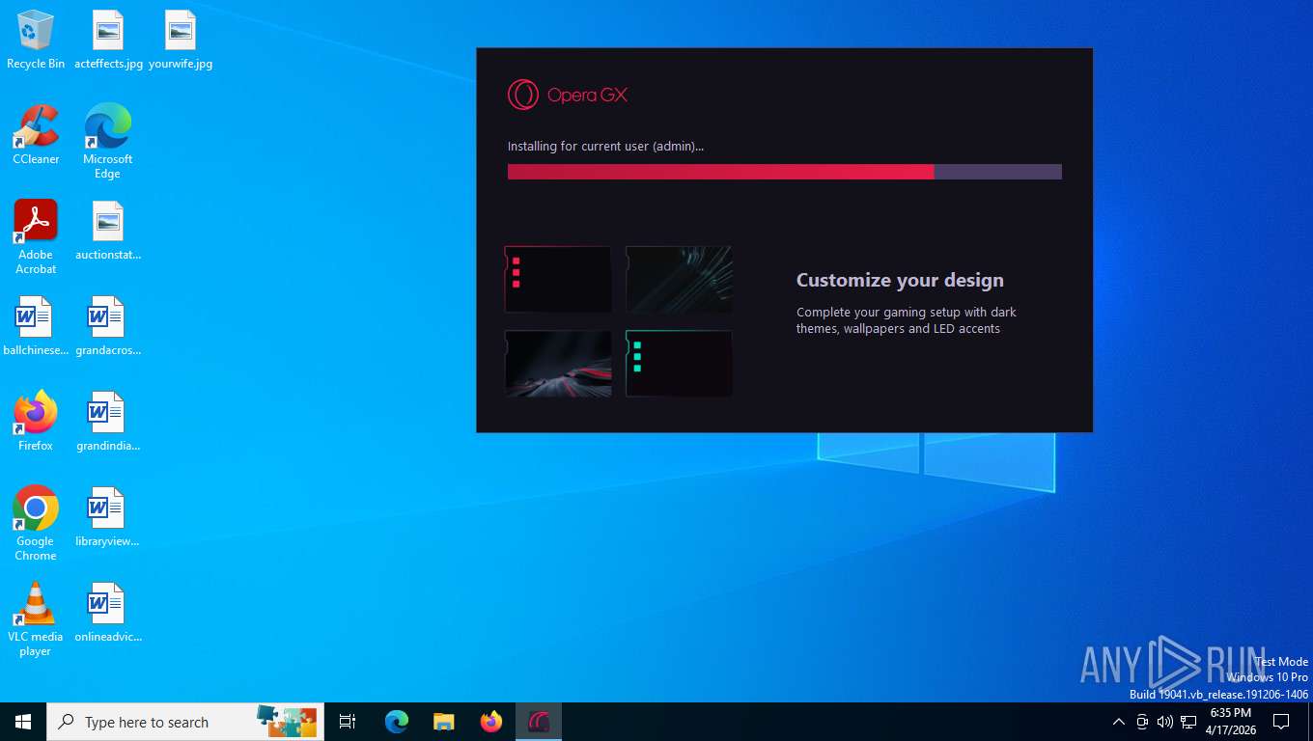Click 'Installing for current user (admin)...' text
Viewport: 1313px width, 741px height.
605,147
